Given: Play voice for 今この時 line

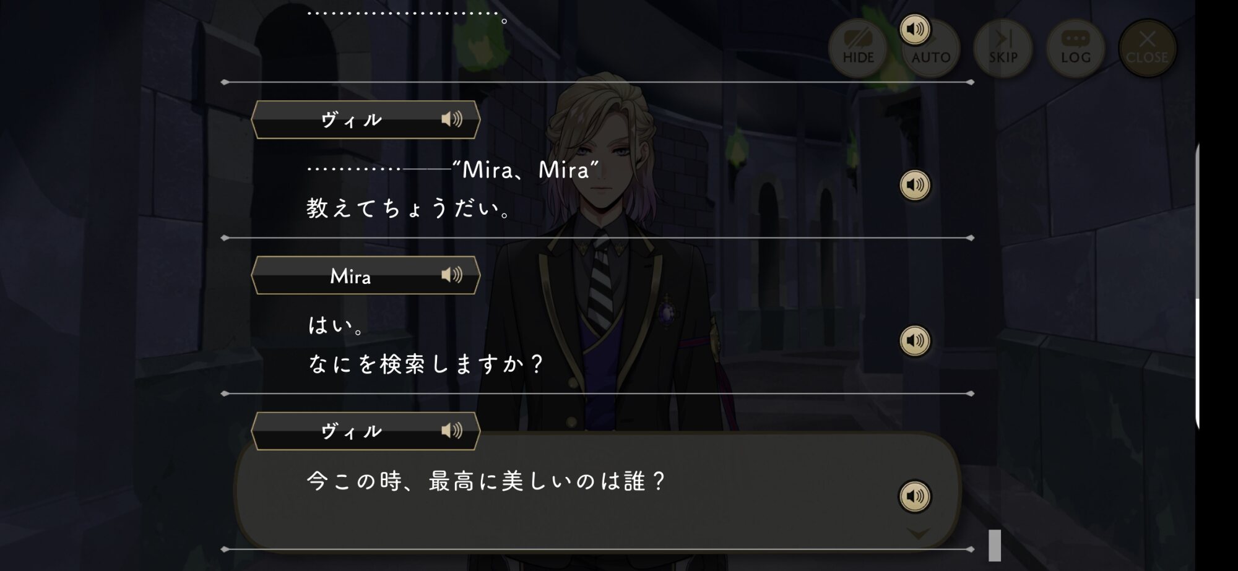Looking at the screenshot, I should tap(915, 496).
